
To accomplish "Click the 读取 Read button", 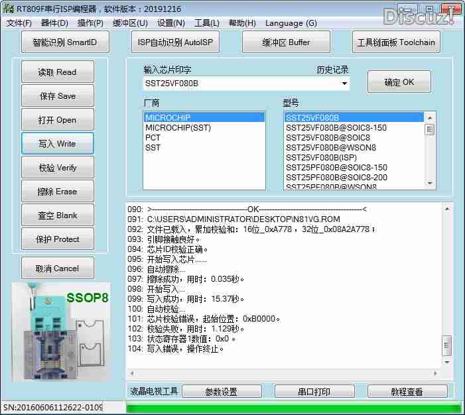I will click(x=58, y=72).
